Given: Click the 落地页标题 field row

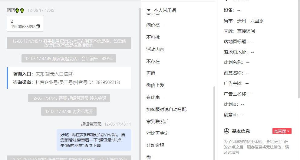Looking at the screenshot, I should coord(239,42).
